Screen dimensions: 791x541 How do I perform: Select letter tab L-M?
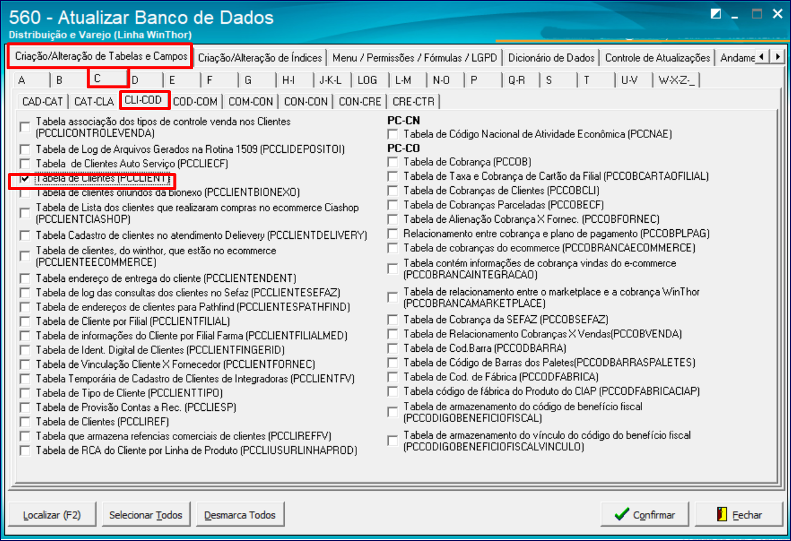408,80
